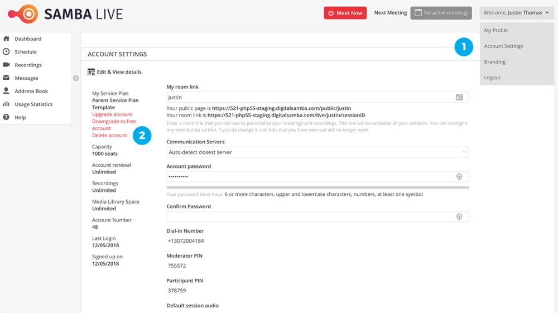Click the password strength bar
This screenshot has width=558, height=313.
pyautogui.click(x=318, y=187)
